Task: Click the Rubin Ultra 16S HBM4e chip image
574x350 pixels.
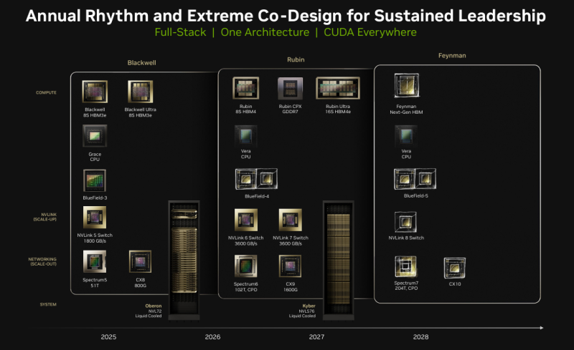Action: (x=338, y=88)
